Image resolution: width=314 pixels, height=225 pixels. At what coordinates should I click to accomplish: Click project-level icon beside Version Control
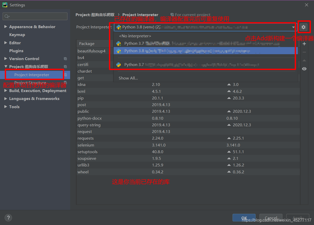click(65, 59)
